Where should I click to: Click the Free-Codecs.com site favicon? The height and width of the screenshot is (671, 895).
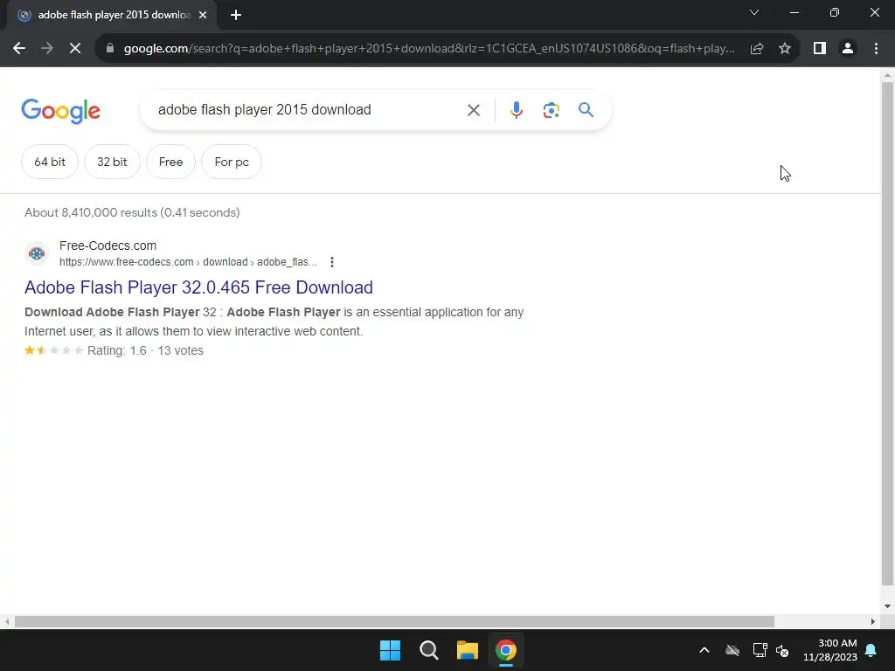click(x=37, y=253)
